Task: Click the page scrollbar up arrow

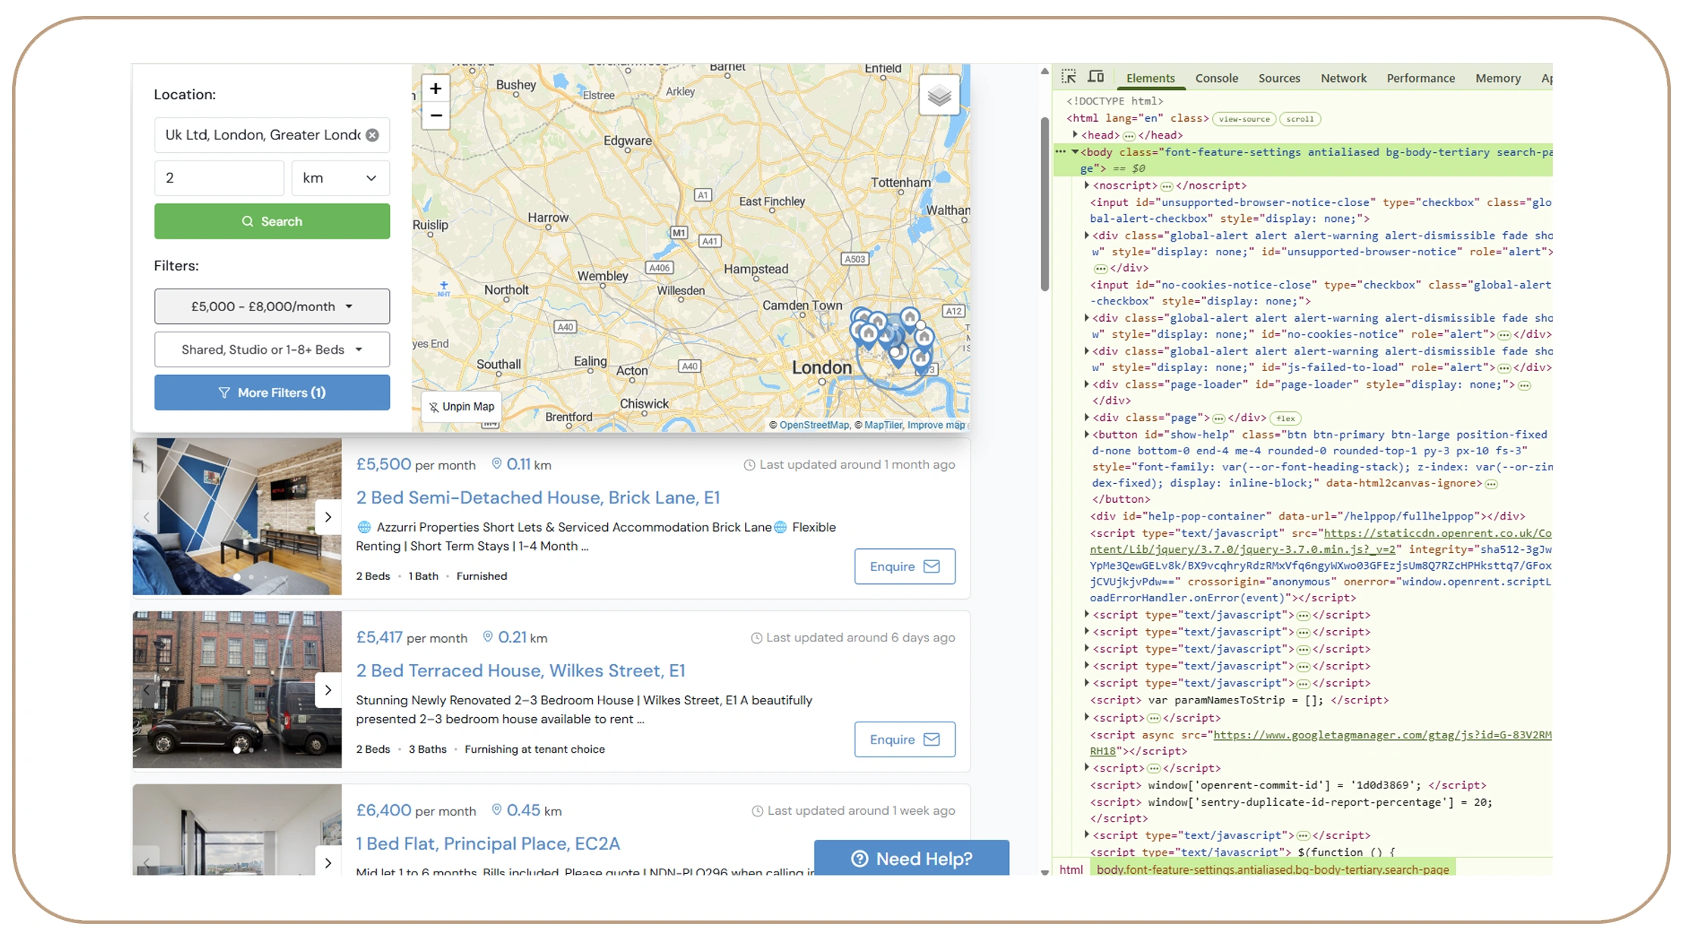Action: (x=1045, y=71)
